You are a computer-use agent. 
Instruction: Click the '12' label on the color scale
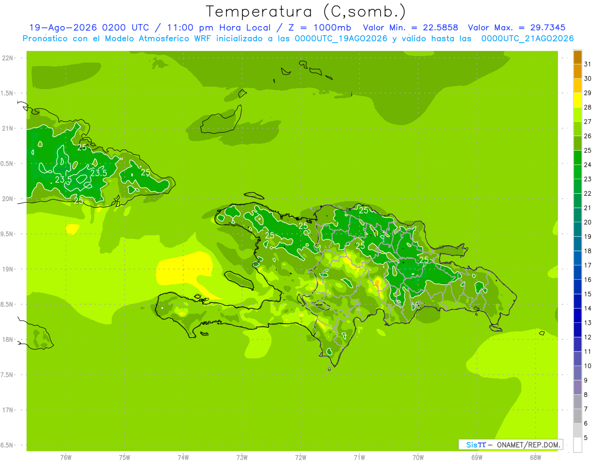pos(588,337)
